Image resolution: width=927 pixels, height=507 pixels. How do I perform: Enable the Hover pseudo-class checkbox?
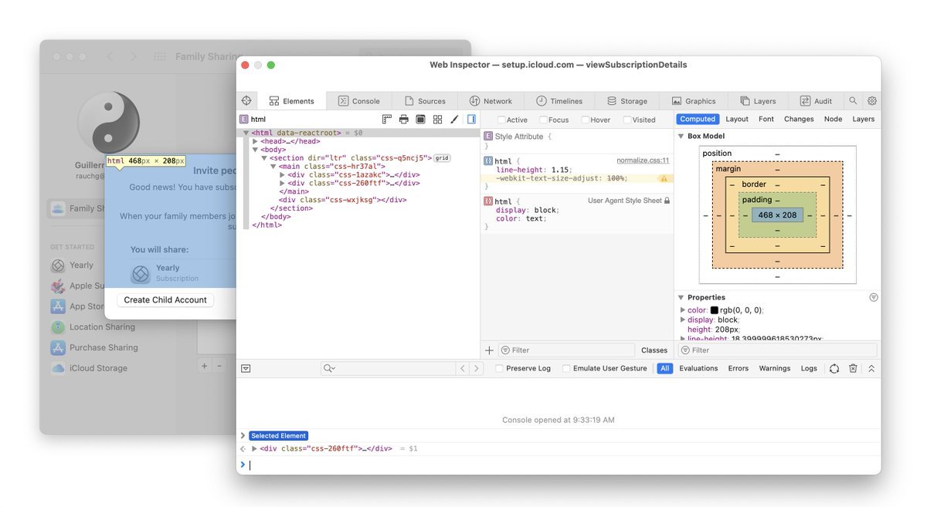pyautogui.click(x=585, y=120)
